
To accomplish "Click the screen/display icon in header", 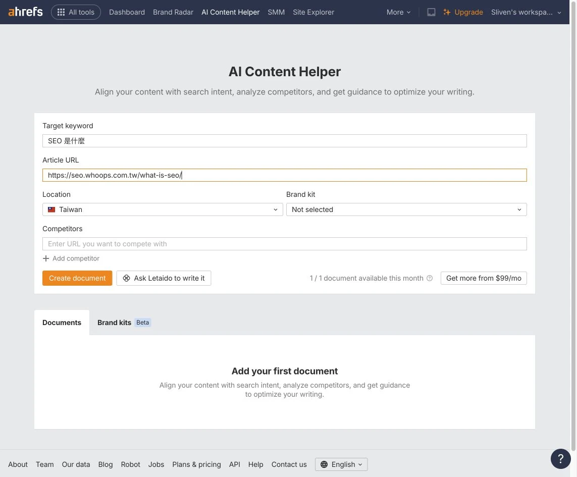I will pos(431,12).
